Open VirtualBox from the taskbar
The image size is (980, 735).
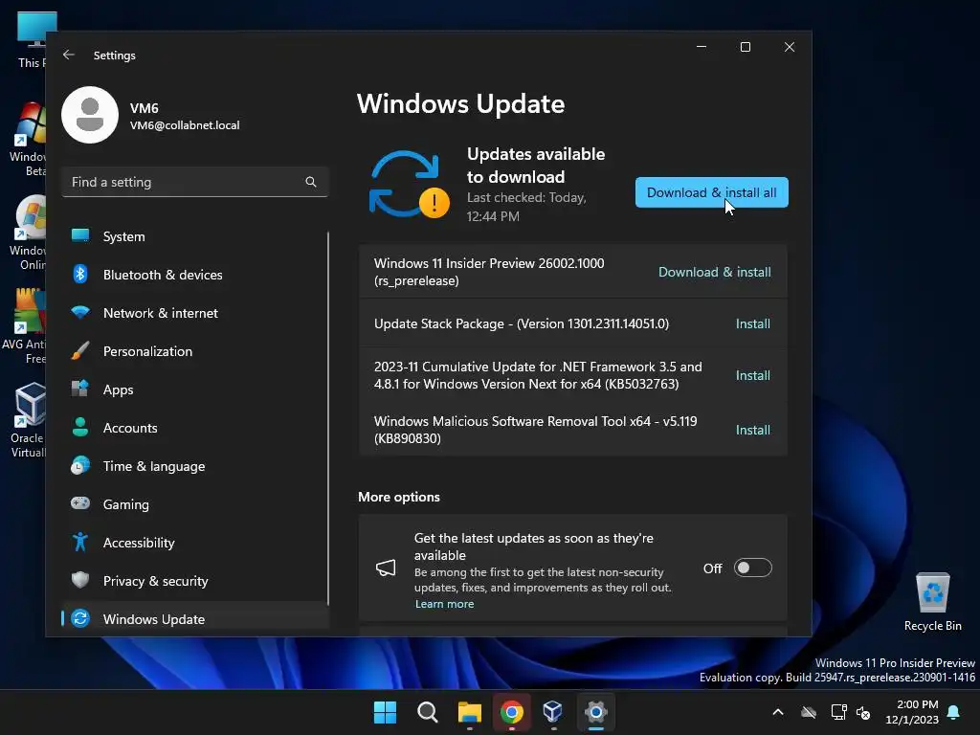pos(553,712)
